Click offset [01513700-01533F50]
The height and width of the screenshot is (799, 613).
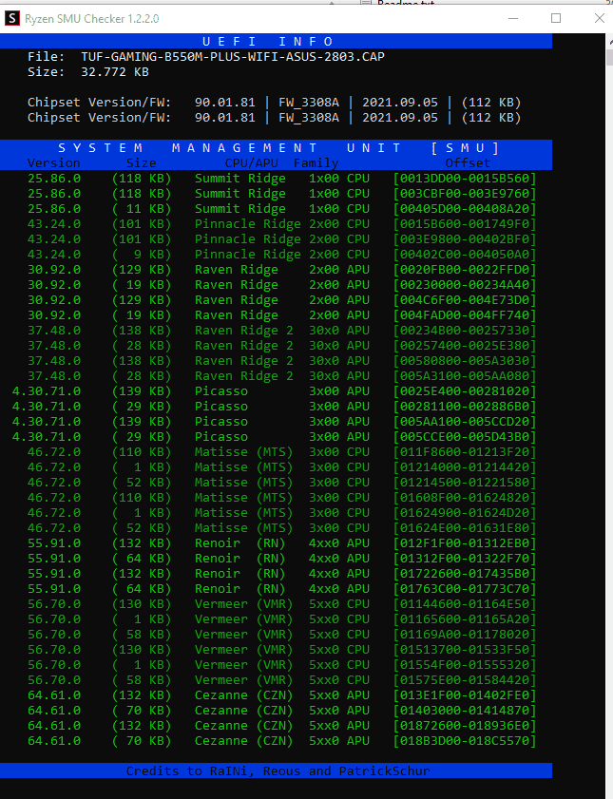click(464, 650)
